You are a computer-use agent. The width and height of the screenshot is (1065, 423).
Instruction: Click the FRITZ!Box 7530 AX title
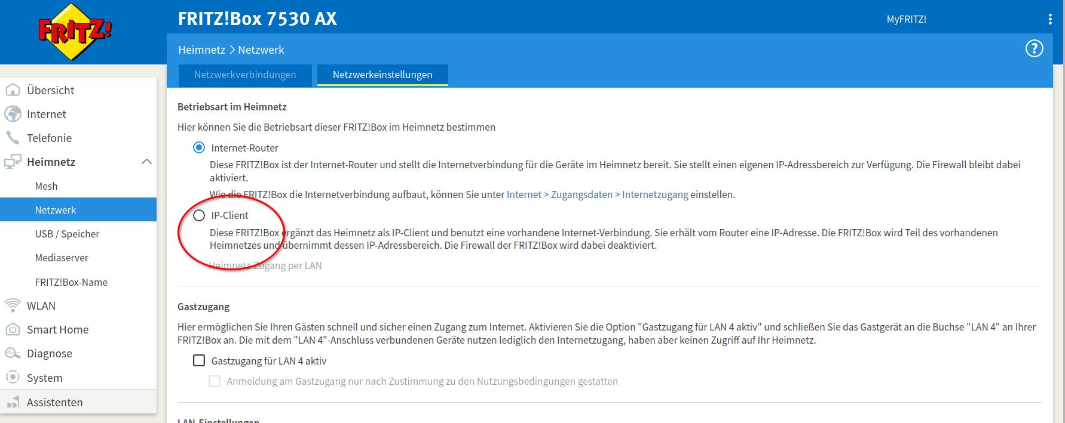[258, 18]
